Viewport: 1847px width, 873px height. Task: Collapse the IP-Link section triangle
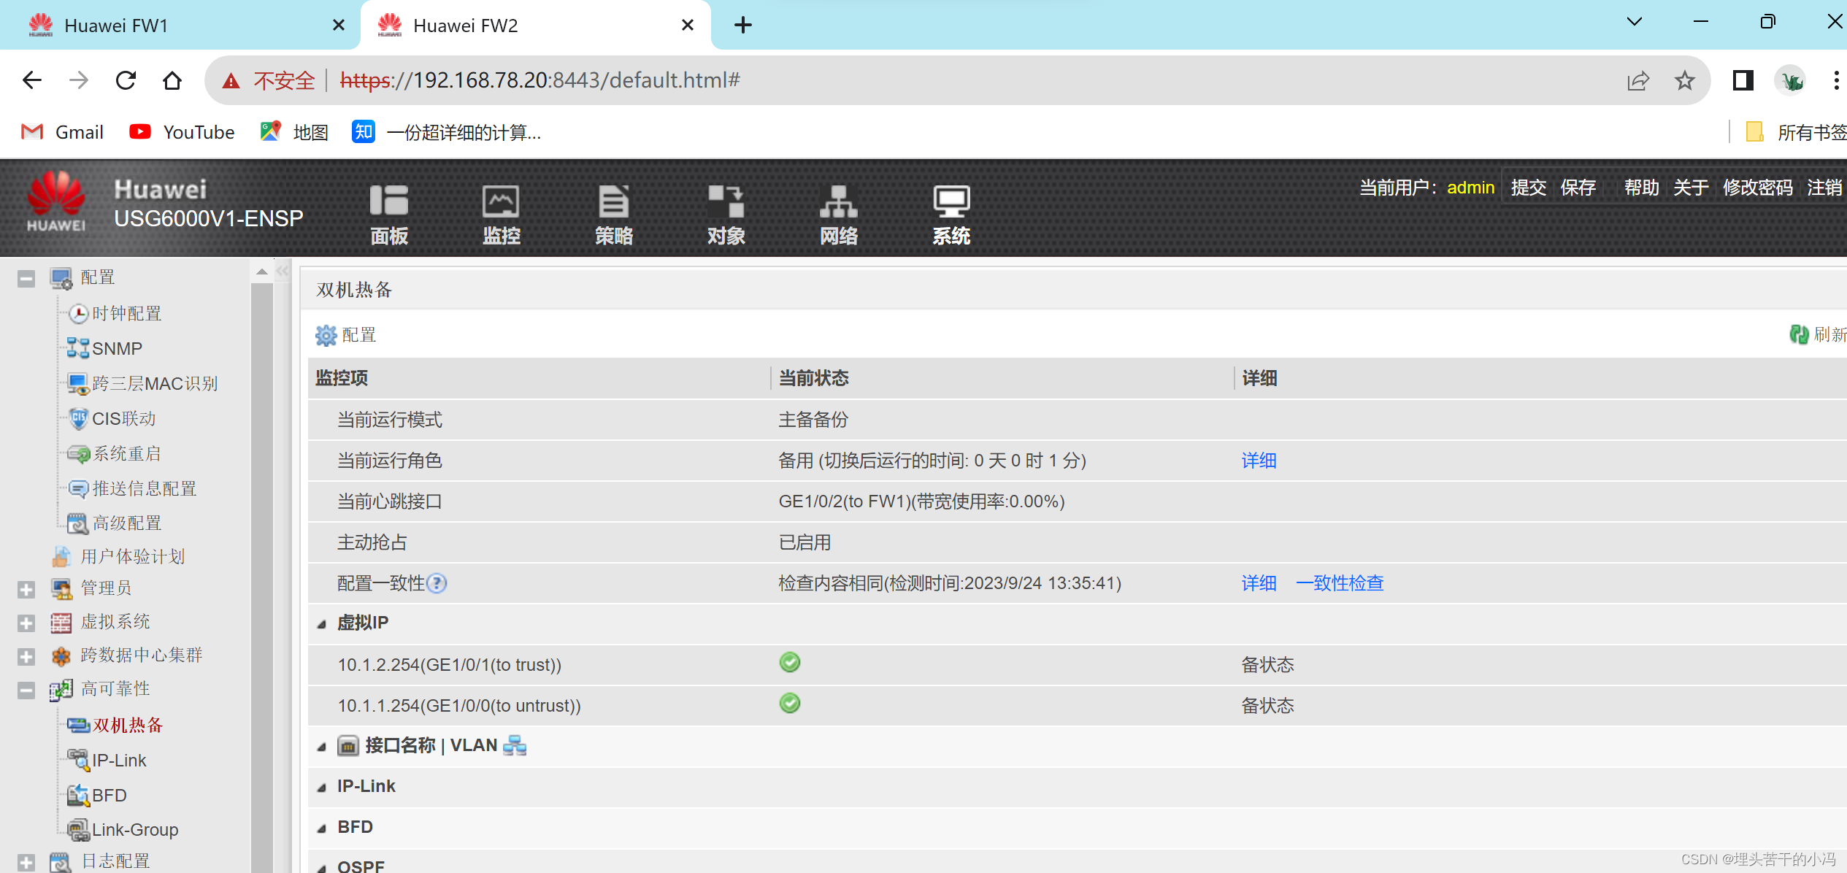pyautogui.click(x=321, y=788)
